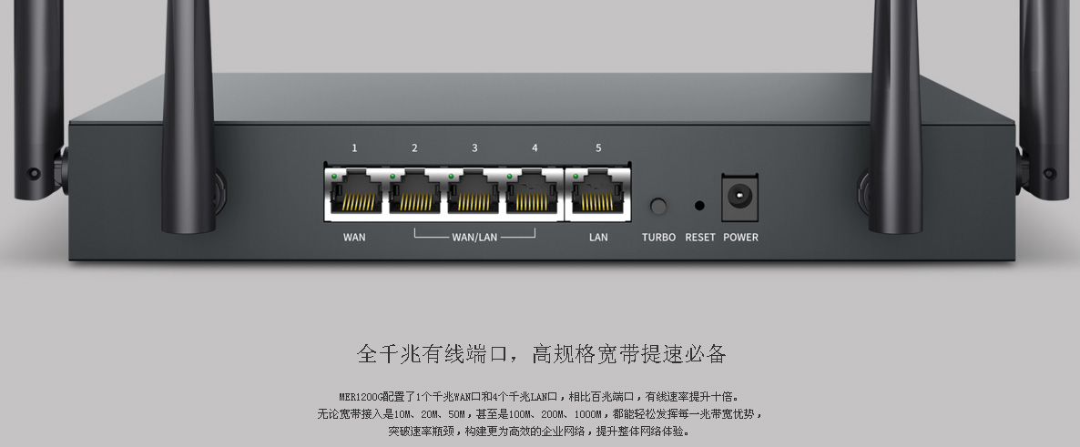Click the RESET pinhole
The image size is (1080, 447).
tap(699, 205)
